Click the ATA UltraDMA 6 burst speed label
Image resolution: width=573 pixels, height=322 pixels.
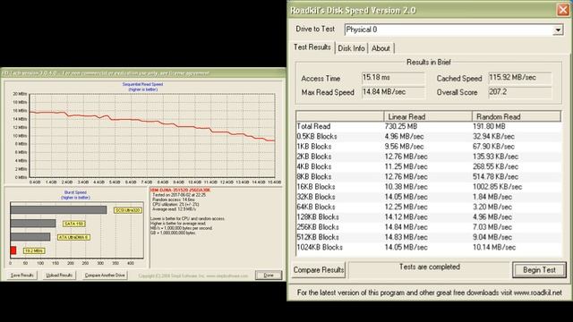click(x=73, y=237)
